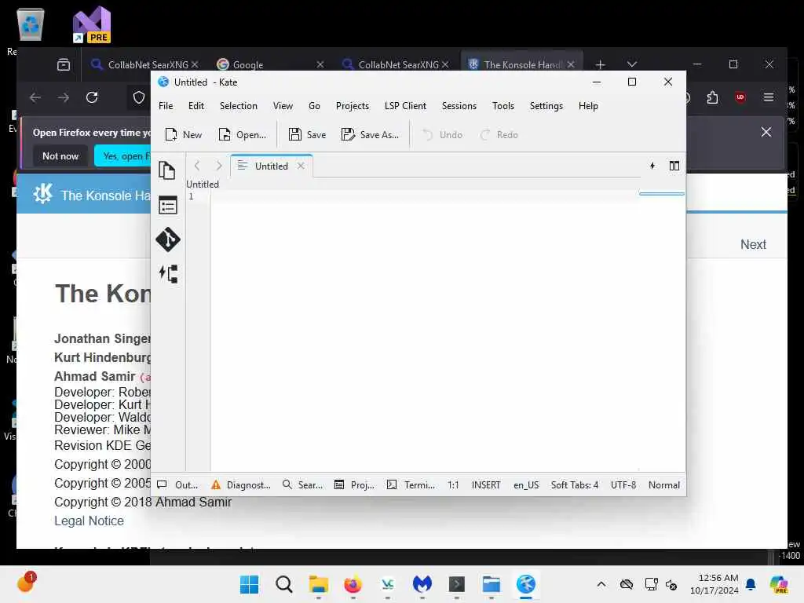Open the LSP symbol outline sidebar icon
The width and height of the screenshot is (804, 603).
(167, 274)
